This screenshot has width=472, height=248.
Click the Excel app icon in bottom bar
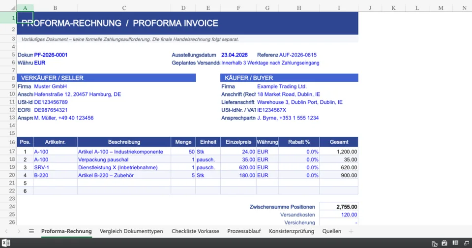click(x=6, y=243)
